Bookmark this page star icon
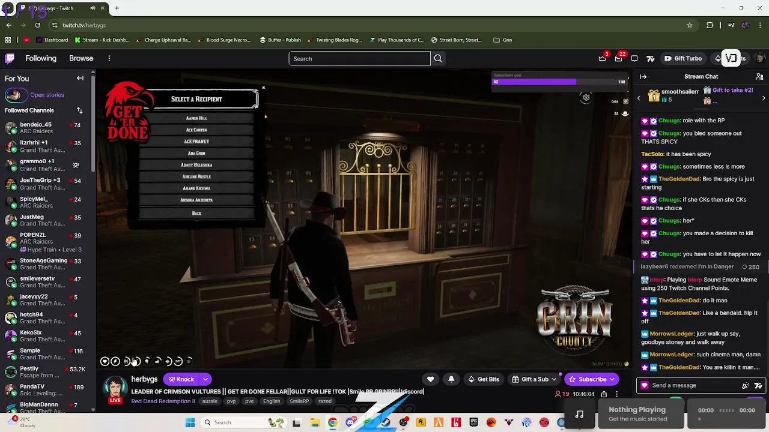769x432 pixels. [x=690, y=25]
